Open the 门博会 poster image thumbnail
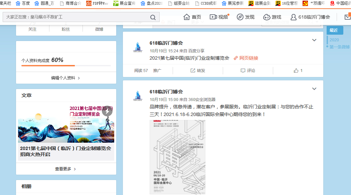351x195 pixels. (x=177, y=157)
